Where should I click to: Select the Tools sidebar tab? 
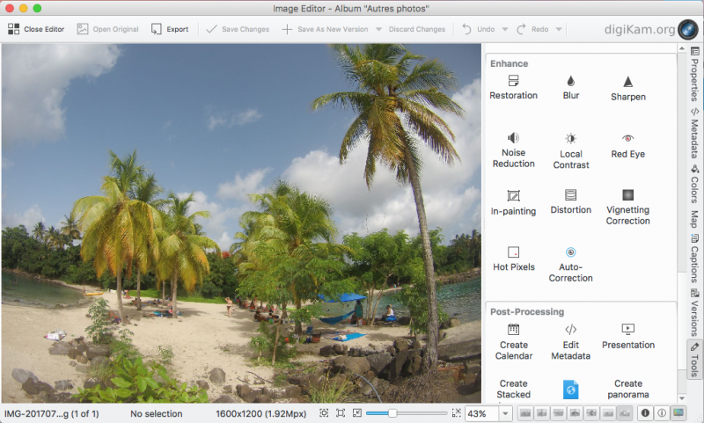tap(694, 360)
